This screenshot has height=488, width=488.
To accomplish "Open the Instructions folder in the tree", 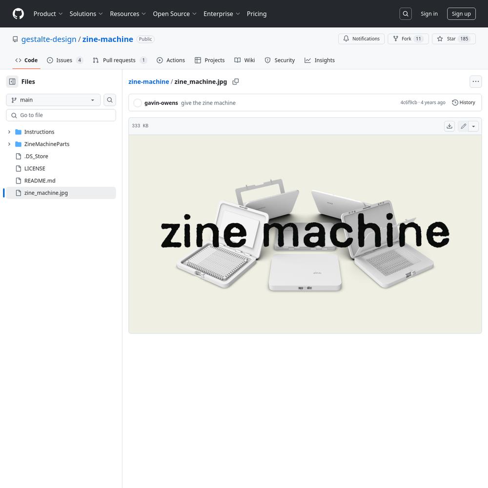I will coord(39,132).
